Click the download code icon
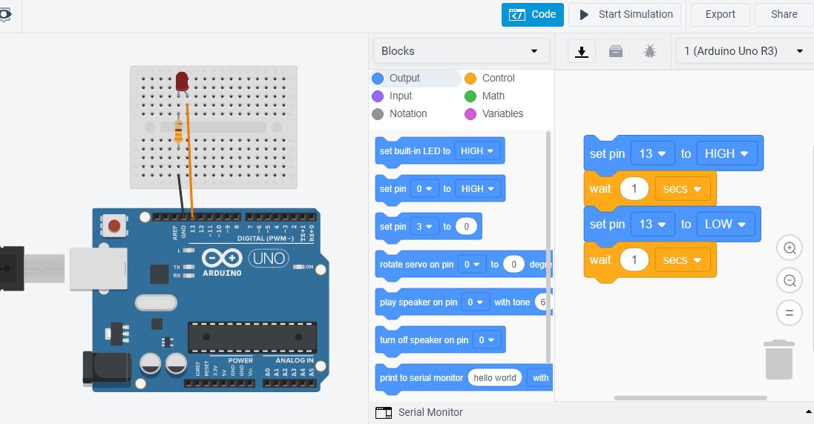The height and width of the screenshot is (424, 814). 582,51
